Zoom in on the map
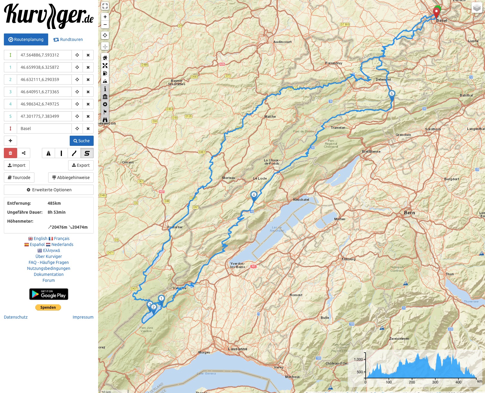Image resolution: width=485 pixels, height=393 pixels. click(105, 17)
